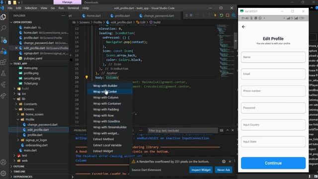Open the widget inspector from debug toolbar

(x=234, y=15)
